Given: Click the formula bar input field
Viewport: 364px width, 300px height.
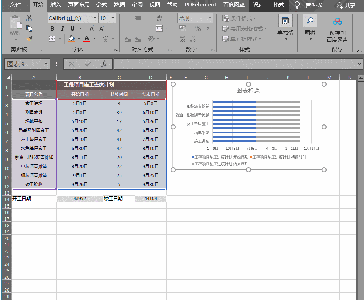Looking at the screenshot, I should click(x=235, y=64).
